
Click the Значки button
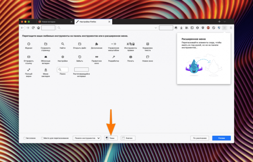coord(128,138)
